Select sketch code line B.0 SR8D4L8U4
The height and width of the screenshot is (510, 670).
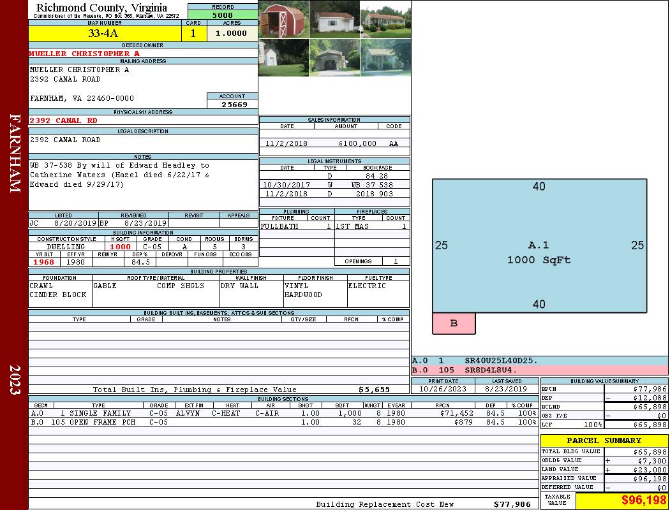click(540, 370)
